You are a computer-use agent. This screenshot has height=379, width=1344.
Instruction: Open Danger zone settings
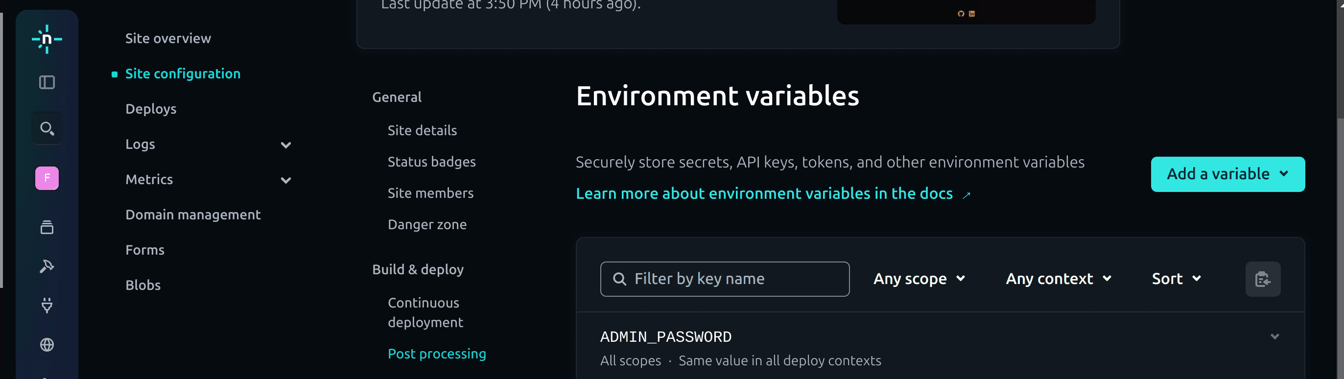click(427, 224)
